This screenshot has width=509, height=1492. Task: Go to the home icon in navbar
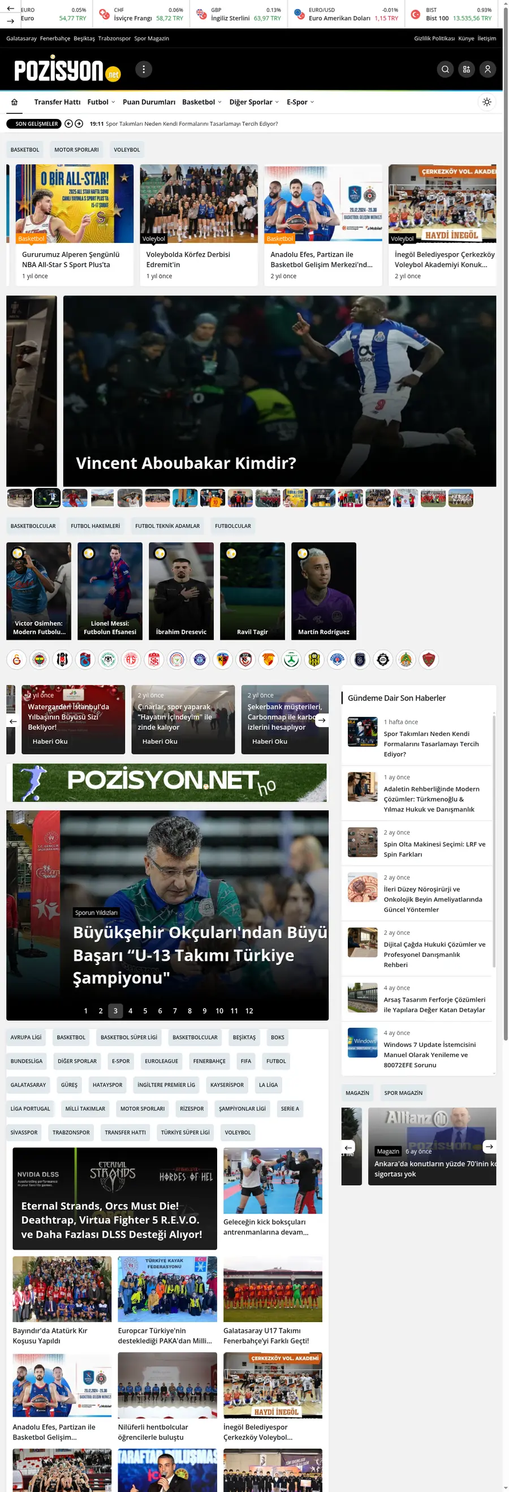coord(15,102)
